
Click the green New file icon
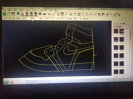pos(4,13)
